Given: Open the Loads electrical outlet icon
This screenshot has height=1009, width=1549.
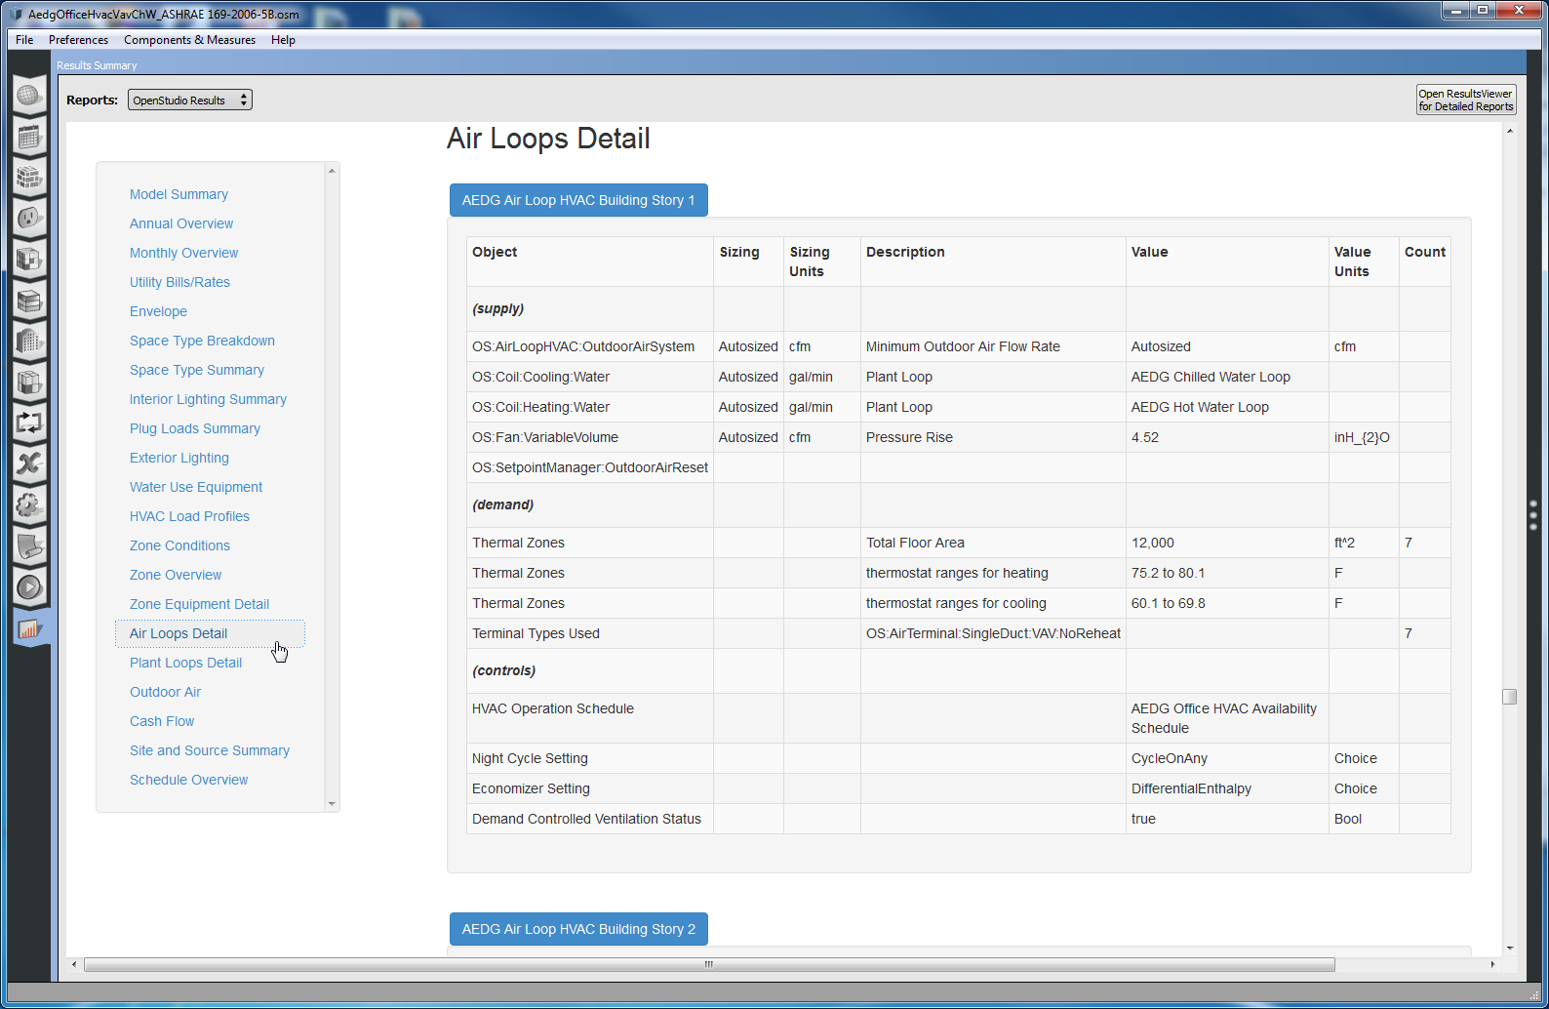Looking at the screenshot, I should (29, 218).
